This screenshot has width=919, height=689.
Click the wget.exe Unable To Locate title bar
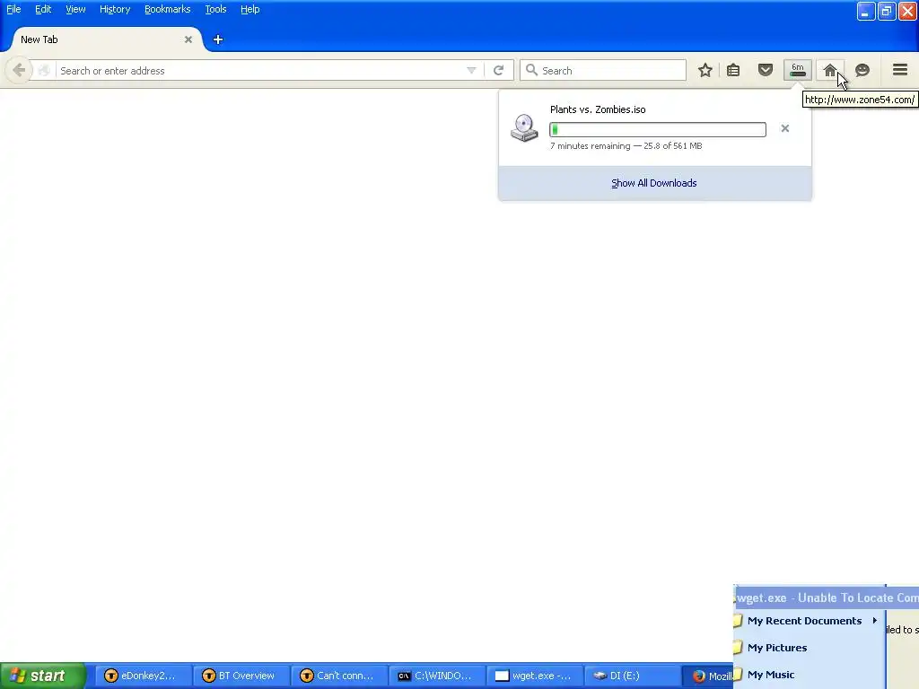coord(827,597)
